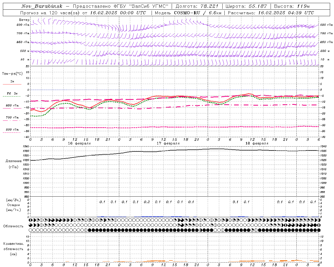Click the 16 февраля date label

pyautogui.click(x=79, y=143)
